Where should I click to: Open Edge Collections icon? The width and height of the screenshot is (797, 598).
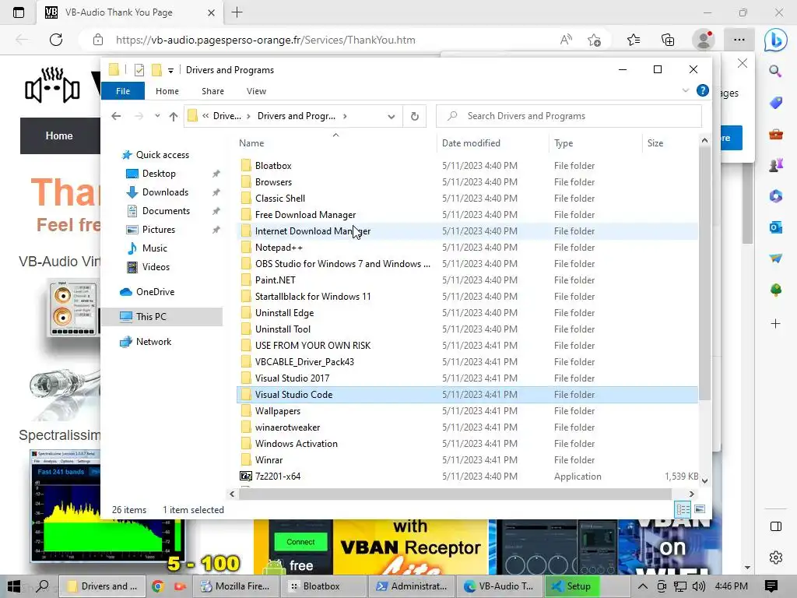tap(668, 40)
